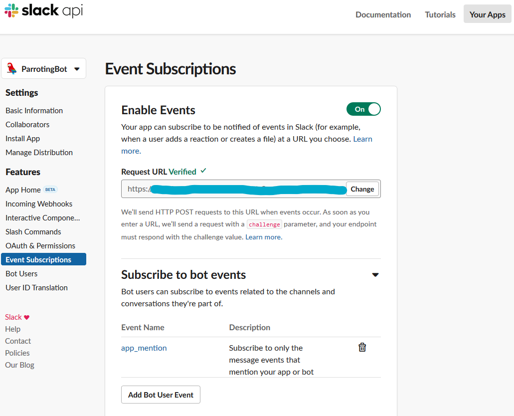
Task: Click the Slack API logo
Action: pos(43,10)
